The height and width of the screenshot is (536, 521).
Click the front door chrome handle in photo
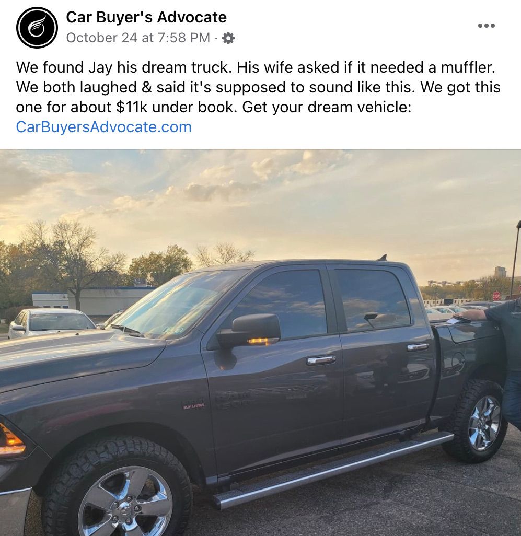coord(321,360)
